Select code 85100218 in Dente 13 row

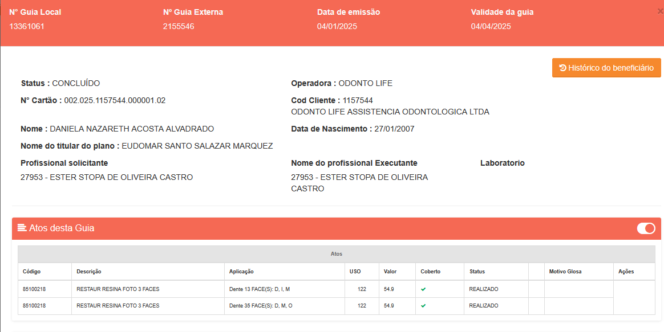click(x=35, y=289)
